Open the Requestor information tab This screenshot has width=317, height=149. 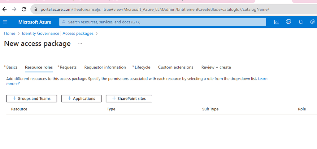105,67
